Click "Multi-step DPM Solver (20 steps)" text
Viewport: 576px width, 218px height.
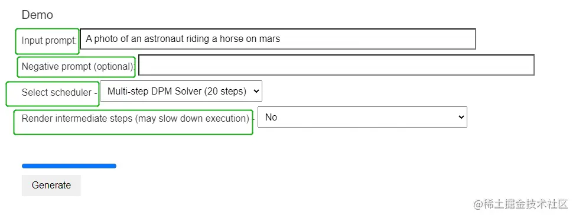(177, 91)
